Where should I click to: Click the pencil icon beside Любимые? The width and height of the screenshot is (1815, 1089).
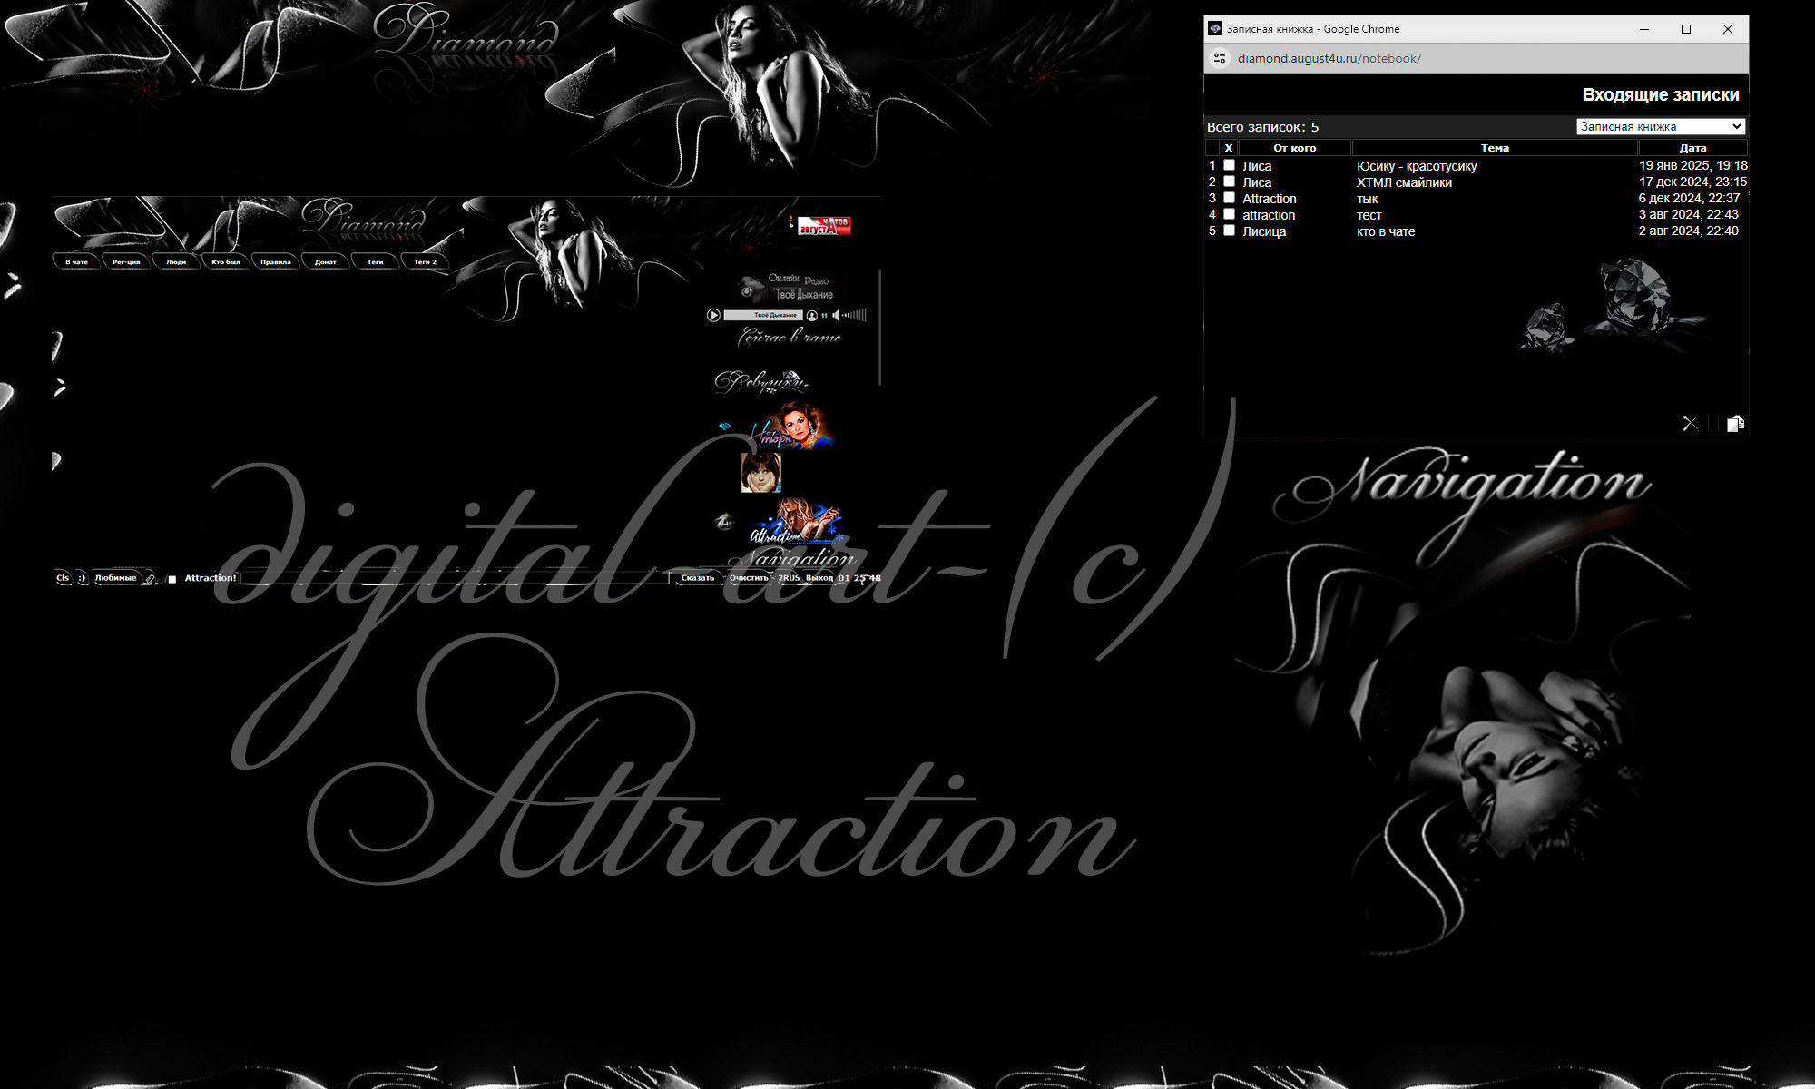[x=150, y=578]
